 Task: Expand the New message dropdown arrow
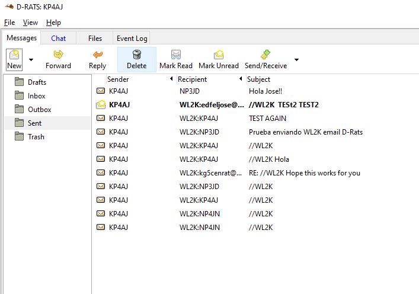[31, 60]
